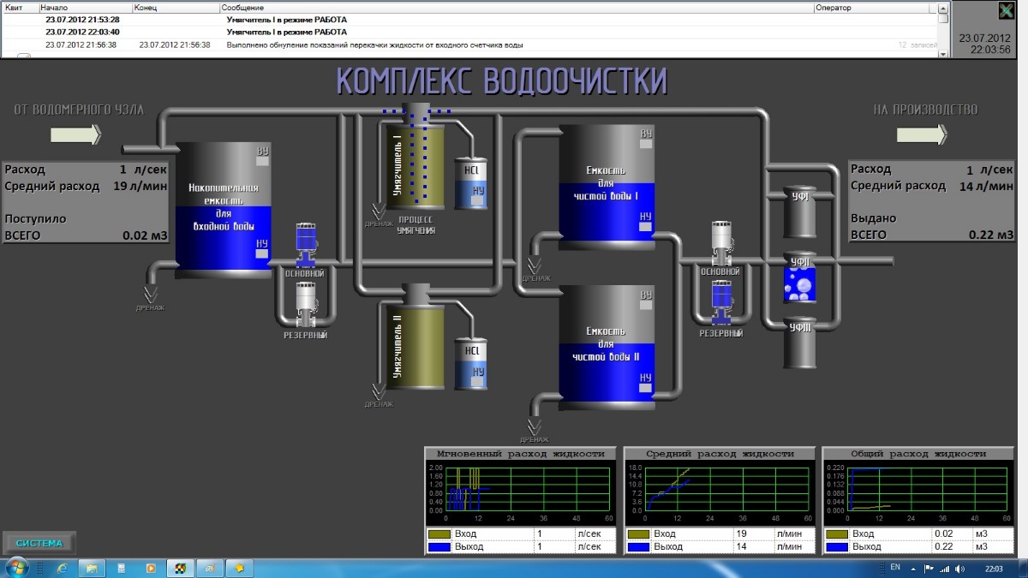Screen dimensions: 1028x578
Task: Open the Умягчитель II softener tank
Action: click(411, 341)
